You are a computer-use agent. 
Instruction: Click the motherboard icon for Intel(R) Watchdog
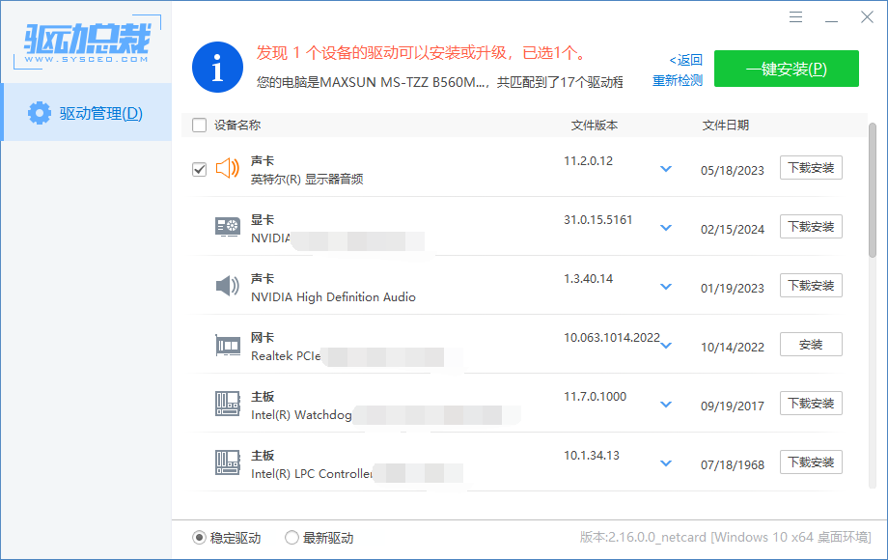[226, 404]
